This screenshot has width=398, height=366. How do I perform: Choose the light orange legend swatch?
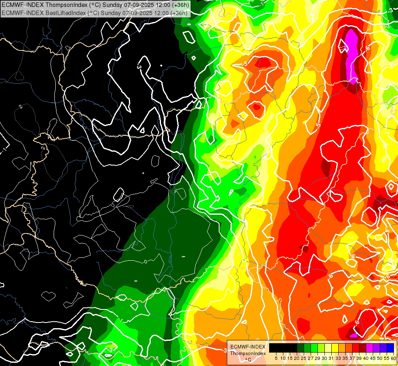point(342,348)
